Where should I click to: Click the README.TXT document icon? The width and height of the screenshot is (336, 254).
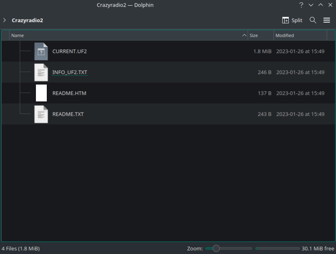pyautogui.click(x=41, y=114)
